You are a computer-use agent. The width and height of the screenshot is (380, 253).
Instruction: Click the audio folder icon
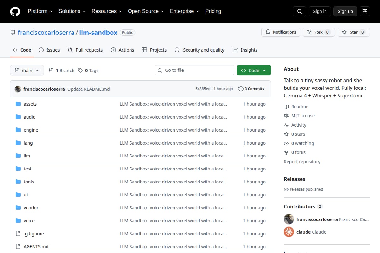coord(18,117)
